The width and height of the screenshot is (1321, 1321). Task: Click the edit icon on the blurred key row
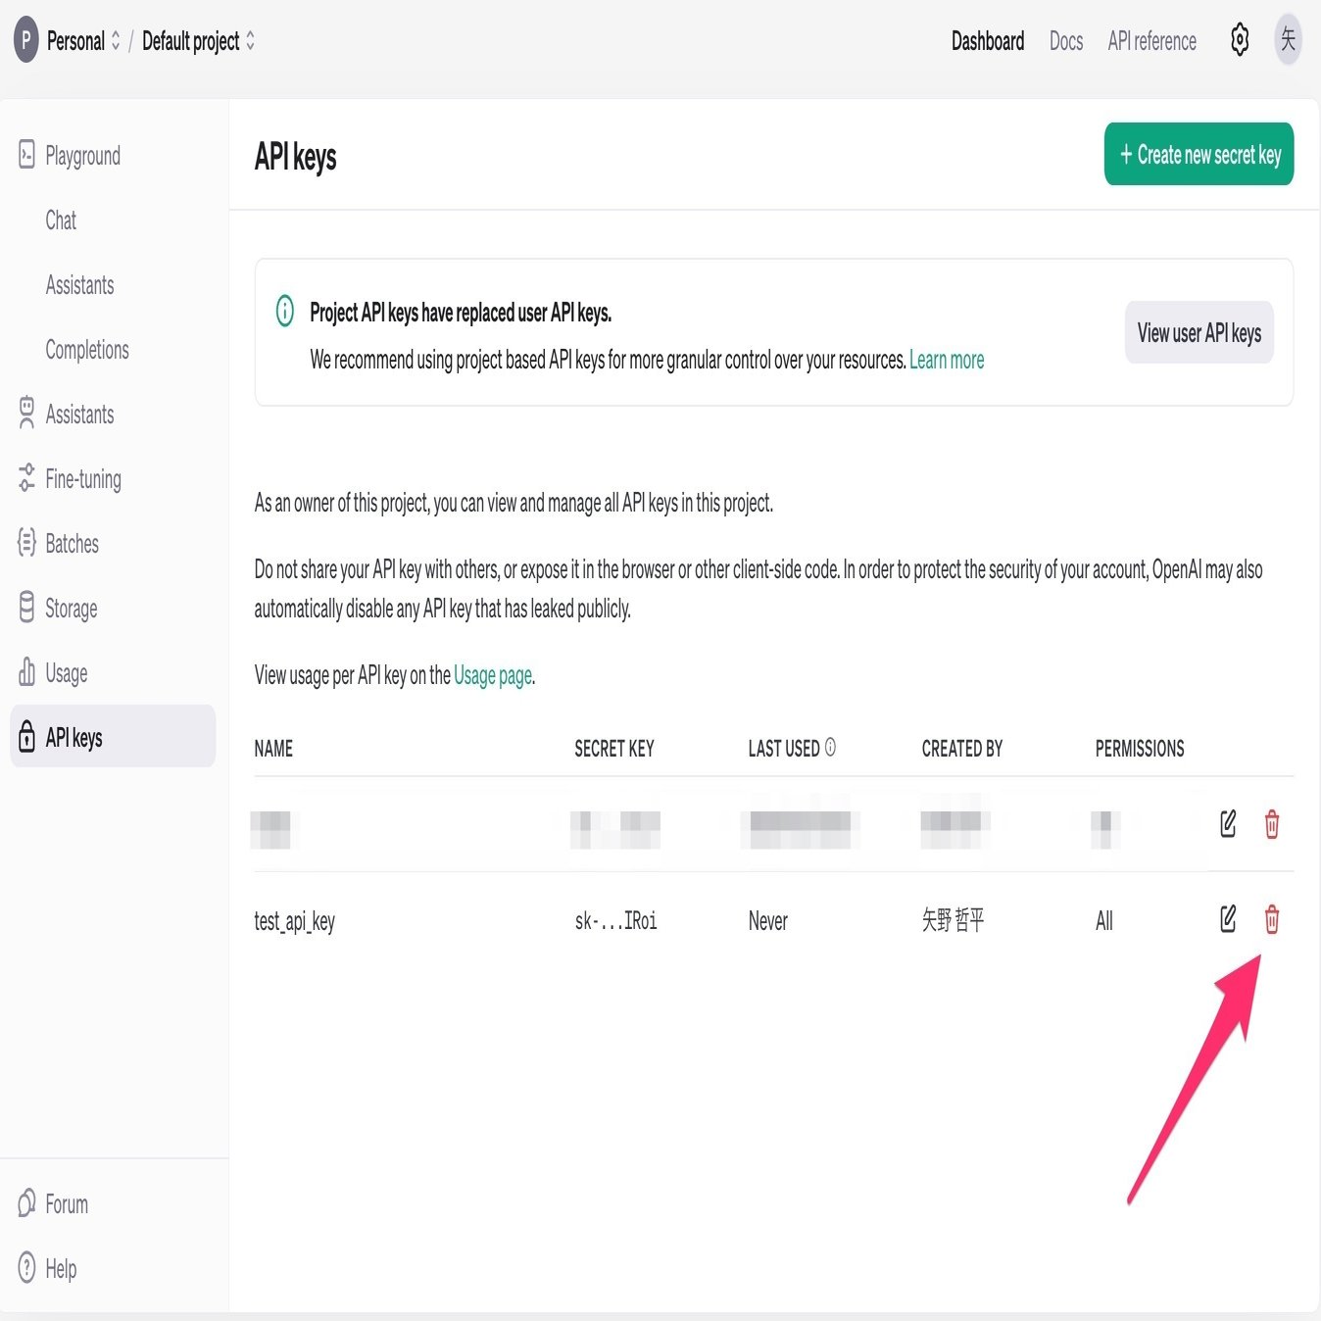(x=1228, y=824)
